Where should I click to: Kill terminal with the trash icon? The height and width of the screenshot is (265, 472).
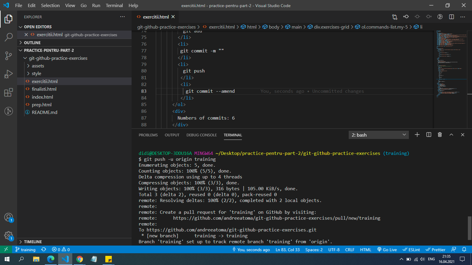[440, 135]
